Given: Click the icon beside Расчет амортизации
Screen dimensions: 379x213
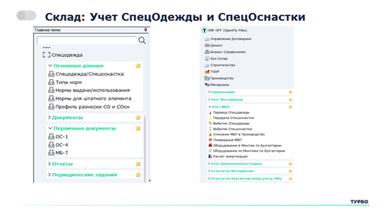Looking at the screenshot, I should tap(210, 156).
